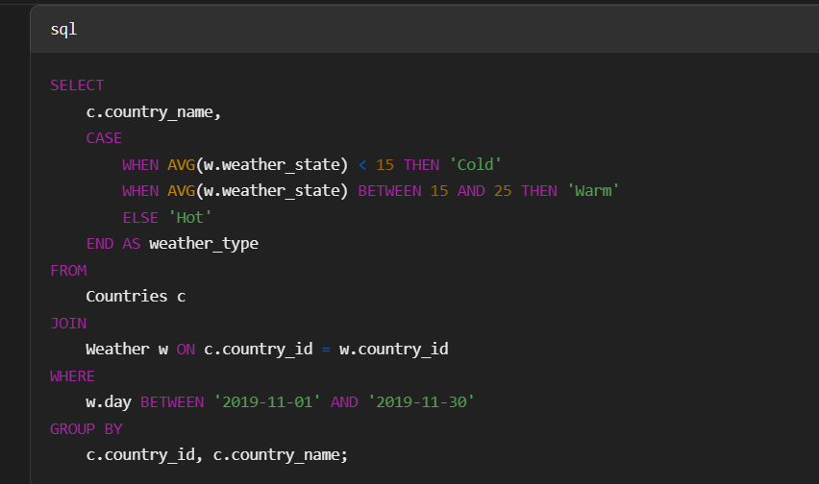Image resolution: width=819 pixels, height=484 pixels.
Task: Click the '2019-11-01' date literal
Action: (x=267, y=402)
